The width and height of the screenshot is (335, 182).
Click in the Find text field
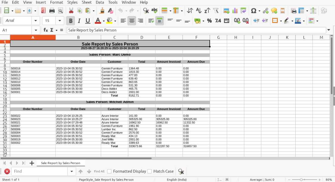39,171
